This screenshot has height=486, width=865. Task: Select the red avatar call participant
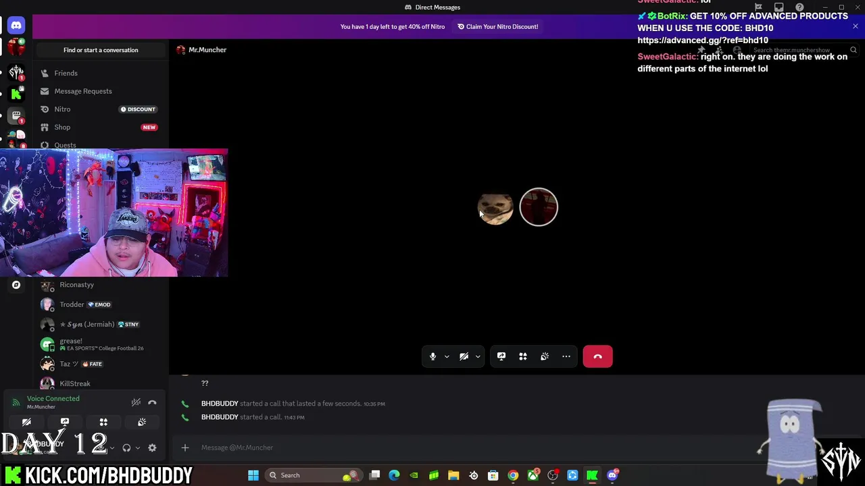[539, 207]
